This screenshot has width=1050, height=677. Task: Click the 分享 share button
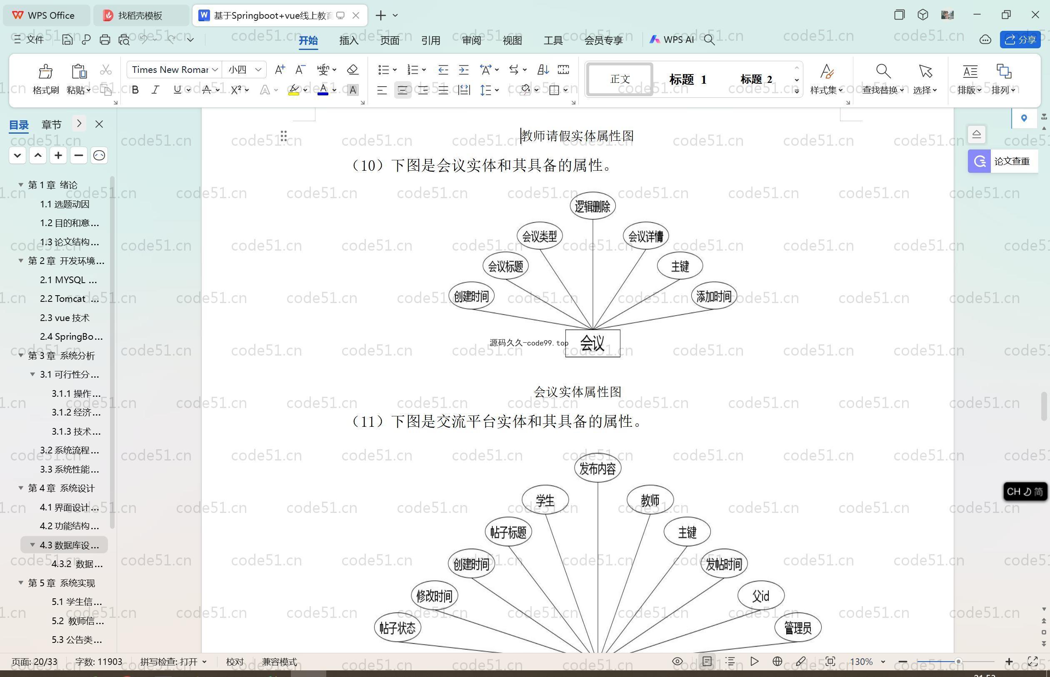click(1020, 40)
